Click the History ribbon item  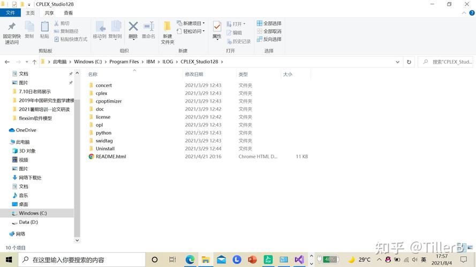point(239,42)
